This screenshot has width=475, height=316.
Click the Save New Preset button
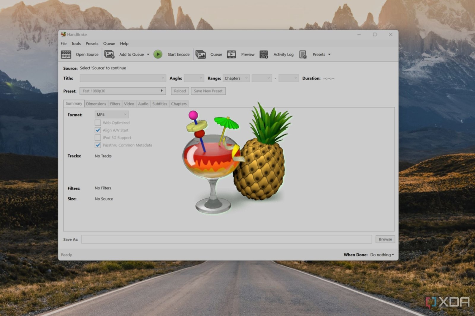tap(208, 91)
